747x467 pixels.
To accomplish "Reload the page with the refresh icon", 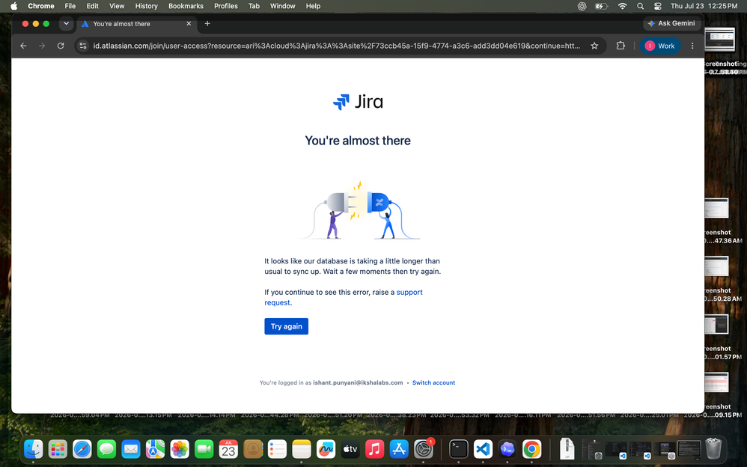I will 61,46.
